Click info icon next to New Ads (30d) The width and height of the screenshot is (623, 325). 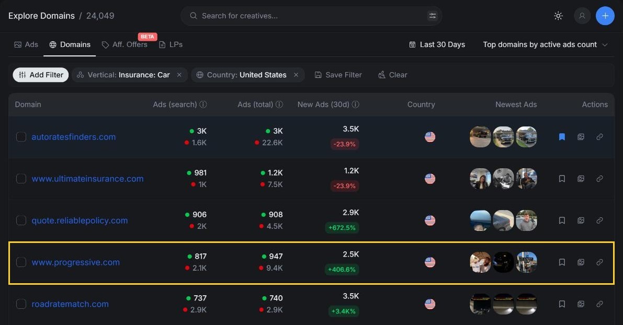pyautogui.click(x=356, y=105)
